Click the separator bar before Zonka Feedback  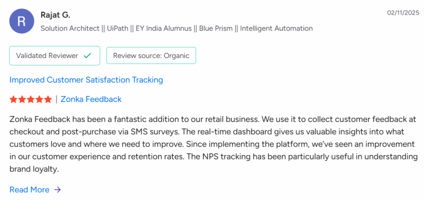[56, 99]
